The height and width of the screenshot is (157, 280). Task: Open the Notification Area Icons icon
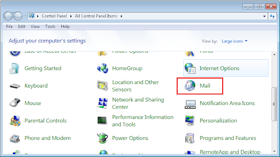[190, 104]
